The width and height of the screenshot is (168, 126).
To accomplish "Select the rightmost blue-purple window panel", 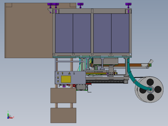I will pos(120,33).
